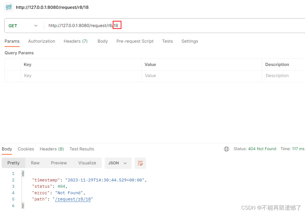Open the response Cookies tab
This screenshot has height=213, width=305.
(x=26, y=149)
